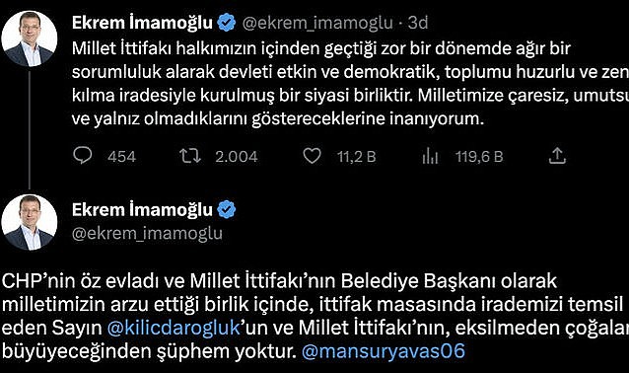Click the 11,2 B likes count
Viewport: 629px width, 373px height.
[x=356, y=156]
